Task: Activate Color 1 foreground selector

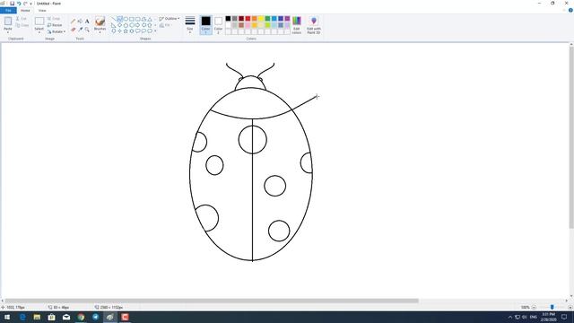Action: (x=205, y=25)
